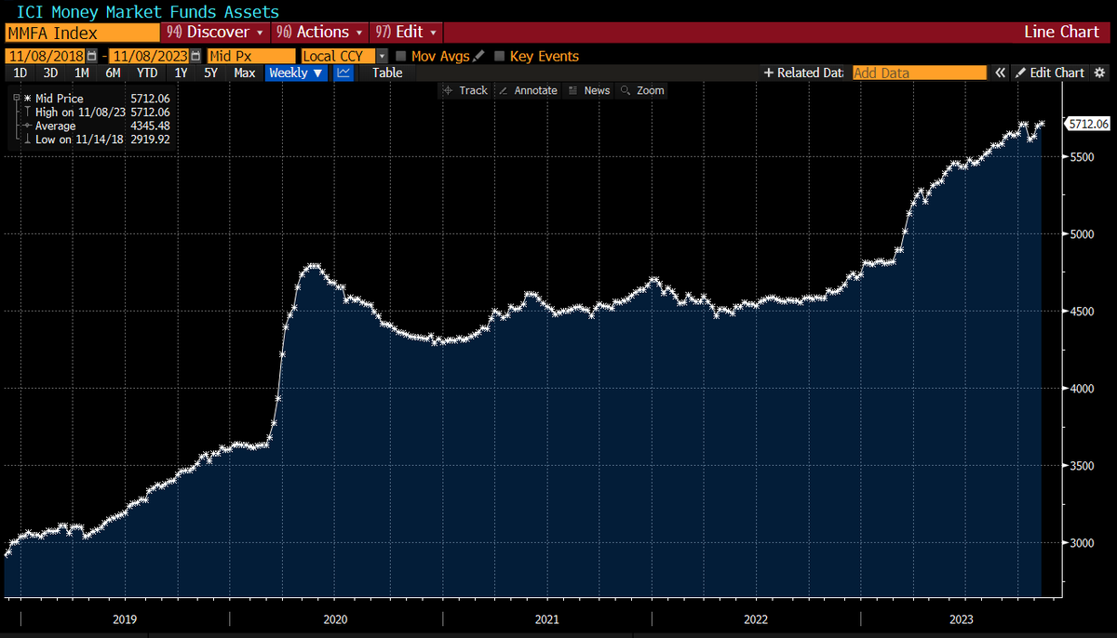Open the Table view
1117x638 pixels.
click(x=386, y=73)
